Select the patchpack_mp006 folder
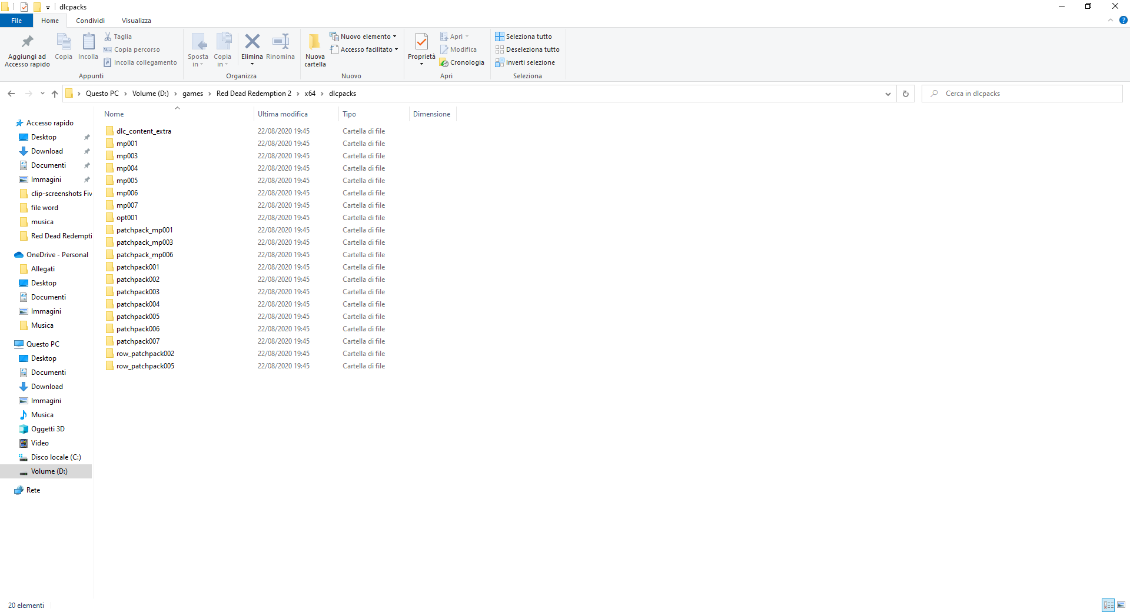Image resolution: width=1130 pixels, height=612 pixels. (x=145, y=255)
